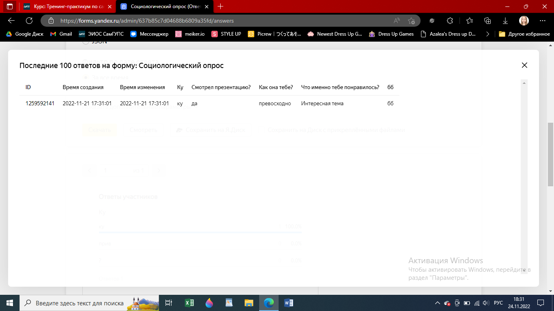Image resolution: width=554 pixels, height=311 pixels.
Task: Open the Picrew bookmark
Action: (x=275, y=34)
